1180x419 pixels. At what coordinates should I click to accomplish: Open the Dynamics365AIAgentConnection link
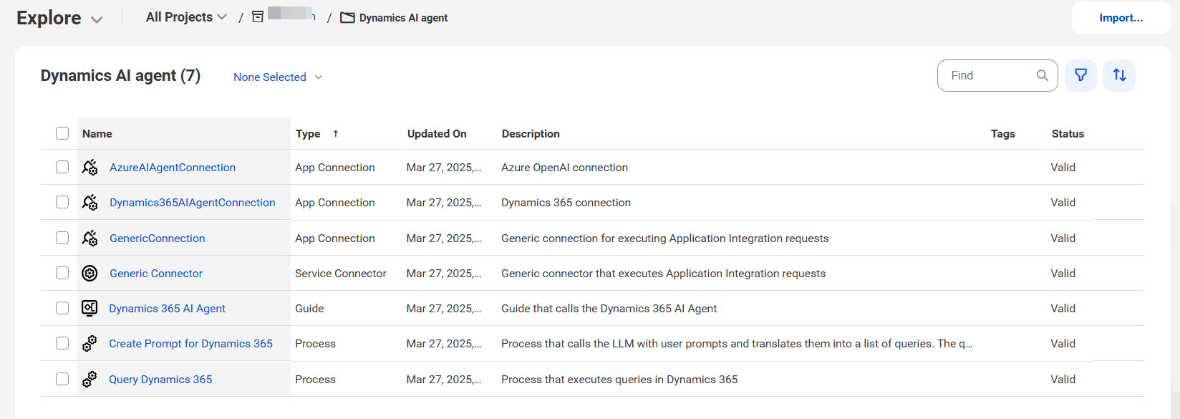click(x=192, y=203)
